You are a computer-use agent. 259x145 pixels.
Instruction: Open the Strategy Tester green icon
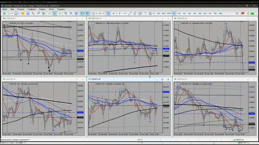click(43, 13)
